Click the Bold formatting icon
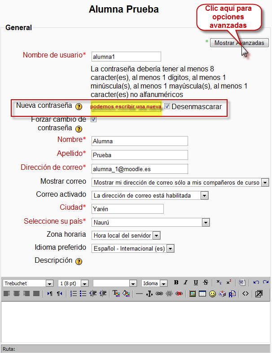Image resolution: width=272 pixels, height=353 pixels. [x=176, y=282]
